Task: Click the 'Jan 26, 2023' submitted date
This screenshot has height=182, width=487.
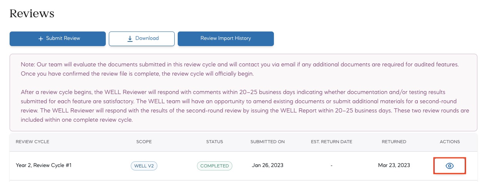Action: pyautogui.click(x=268, y=165)
